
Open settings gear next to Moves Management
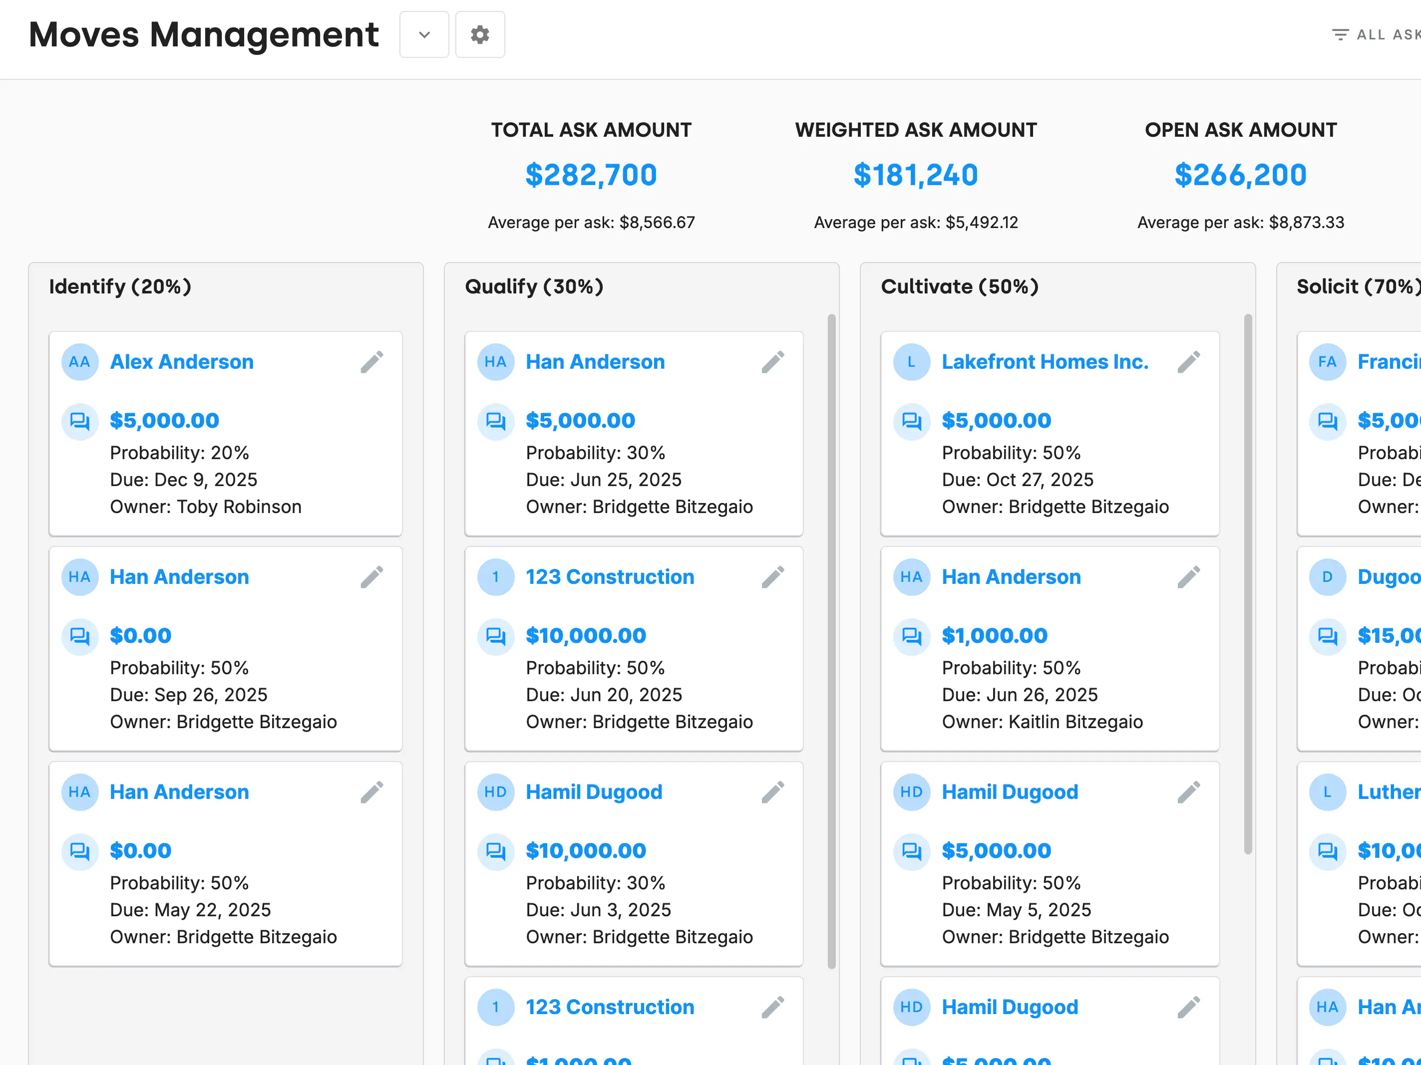[x=480, y=34]
